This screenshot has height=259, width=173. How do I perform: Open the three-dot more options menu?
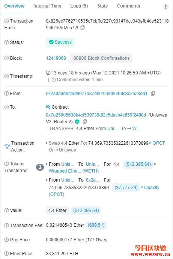(x=166, y=7)
